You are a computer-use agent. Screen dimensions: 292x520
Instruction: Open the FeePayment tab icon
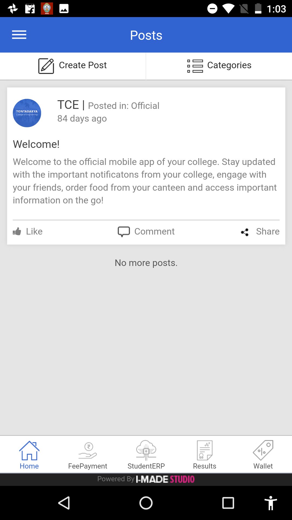(x=88, y=450)
